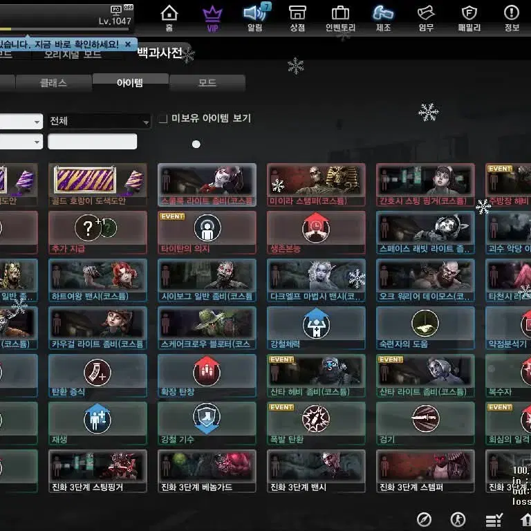Click the compass icon at bottom bar
Screen dimensions: 531x531
[x=424, y=519]
